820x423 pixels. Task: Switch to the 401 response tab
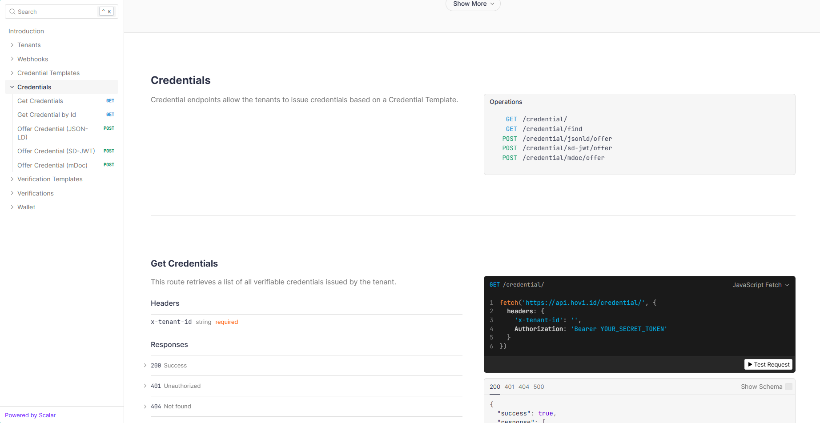tap(509, 387)
